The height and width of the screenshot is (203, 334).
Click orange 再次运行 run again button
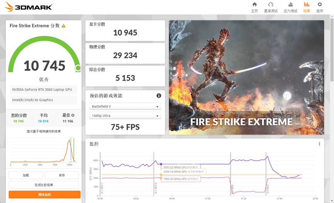(44, 195)
